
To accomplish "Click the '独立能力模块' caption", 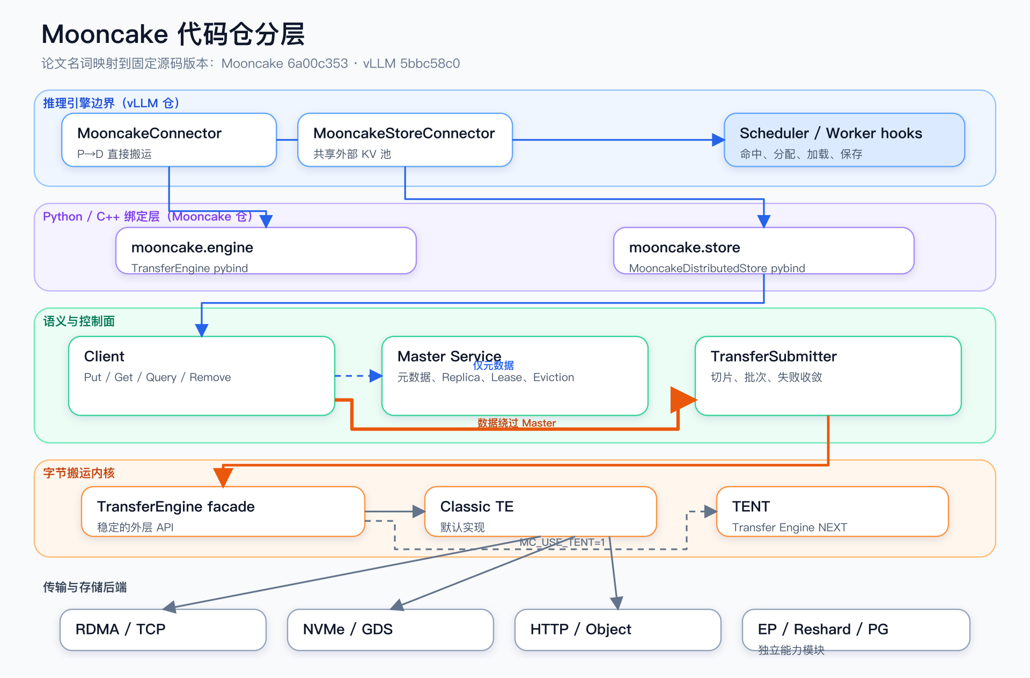I will [791, 650].
